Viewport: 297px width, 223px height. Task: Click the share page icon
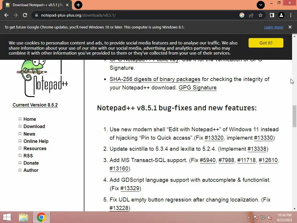click(251, 15)
